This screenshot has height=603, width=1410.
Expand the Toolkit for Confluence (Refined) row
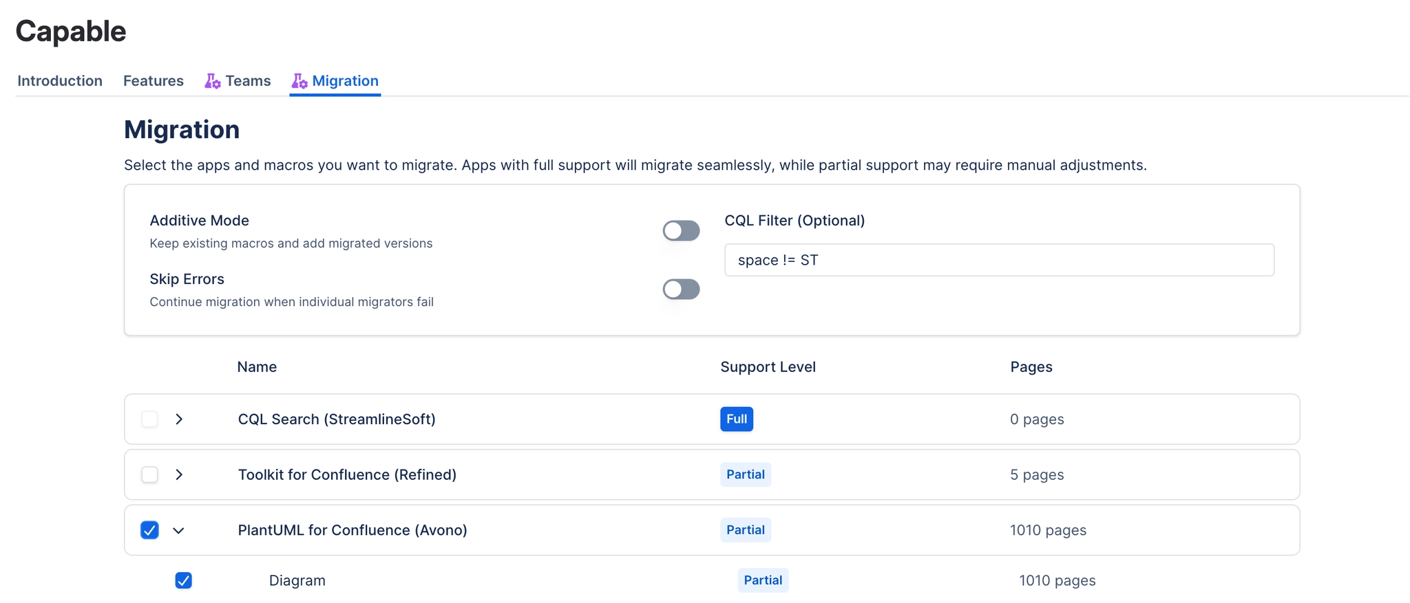[x=180, y=474]
